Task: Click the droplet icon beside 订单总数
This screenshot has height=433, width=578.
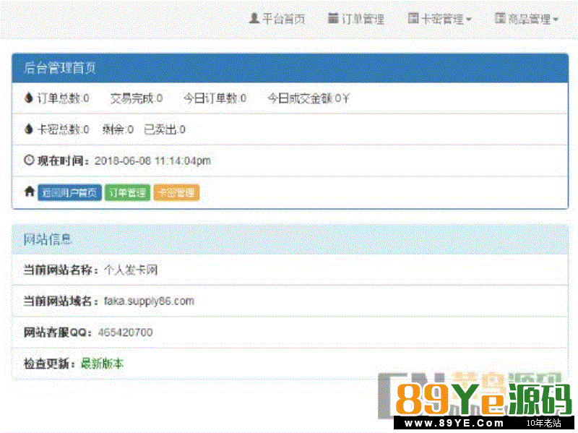Action: pos(29,98)
